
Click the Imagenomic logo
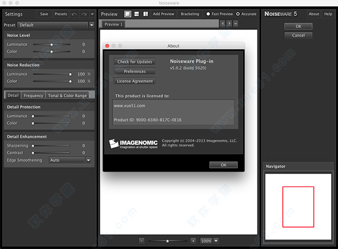pos(133,144)
